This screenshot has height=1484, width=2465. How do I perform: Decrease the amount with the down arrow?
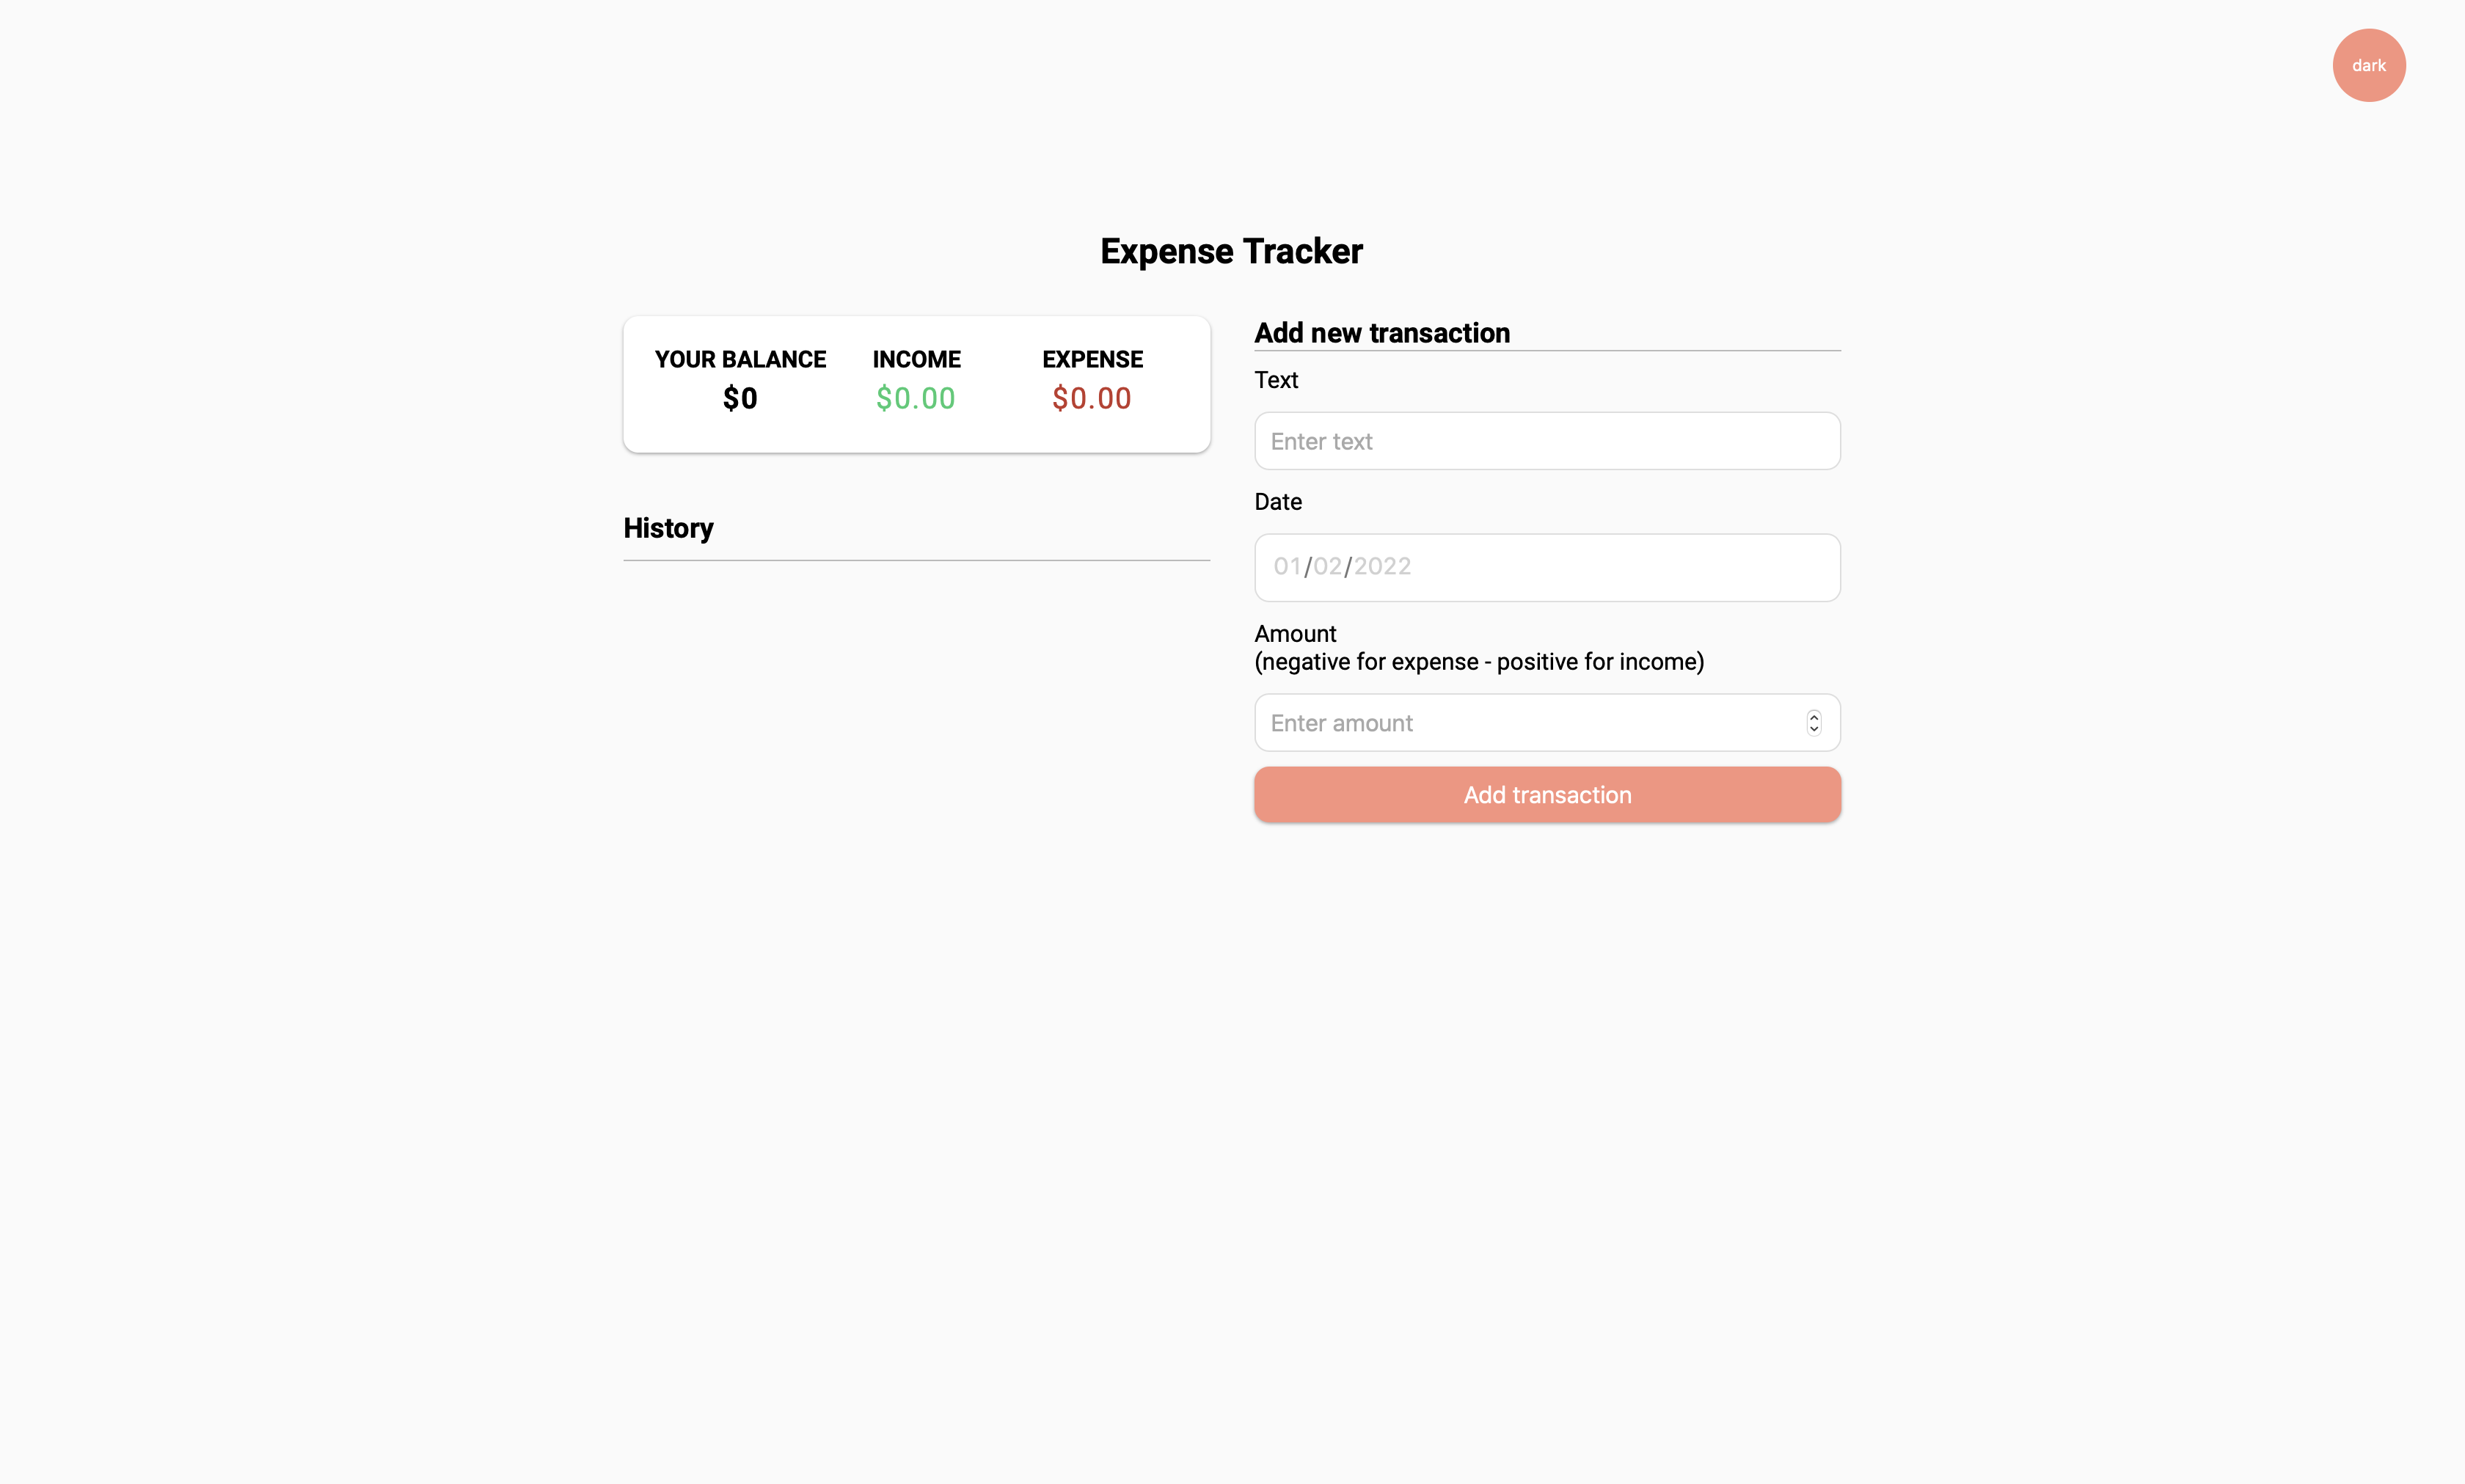pos(1813,729)
